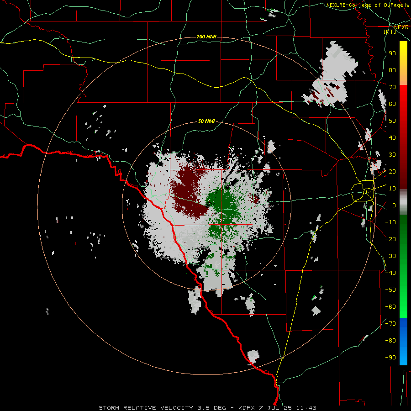411x411 pixels.
Task: Click the 30 value on velocity scale
Action: pos(392,155)
